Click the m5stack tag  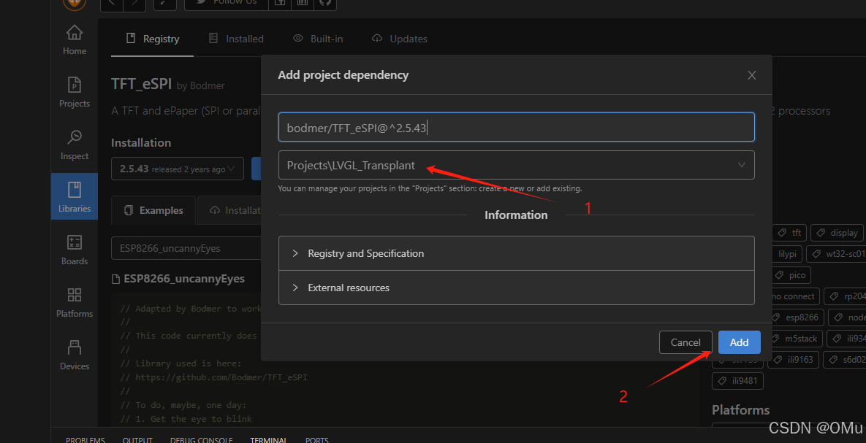click(x=797, y=338)
